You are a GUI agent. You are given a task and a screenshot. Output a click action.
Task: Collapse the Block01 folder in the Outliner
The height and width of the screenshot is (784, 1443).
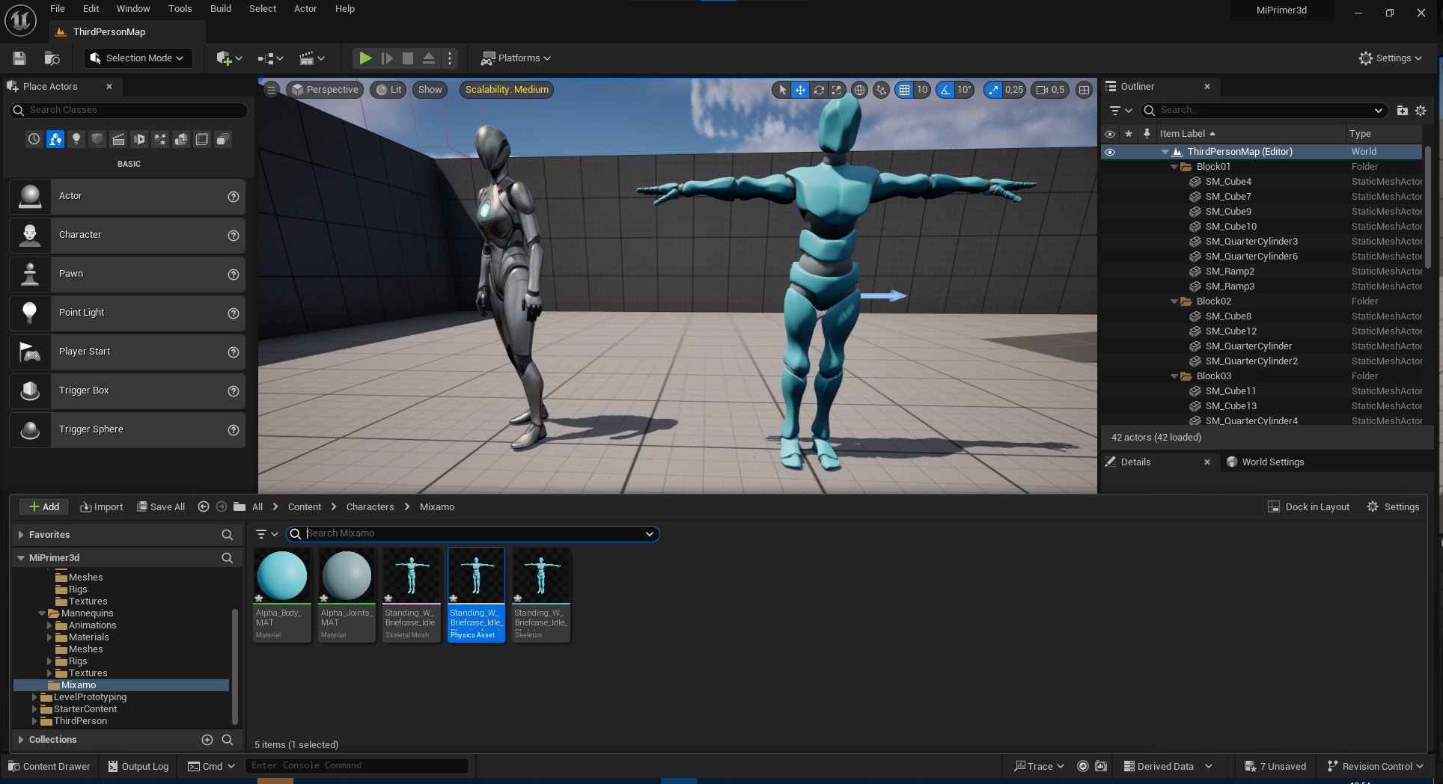click(x=1174, y=167)
